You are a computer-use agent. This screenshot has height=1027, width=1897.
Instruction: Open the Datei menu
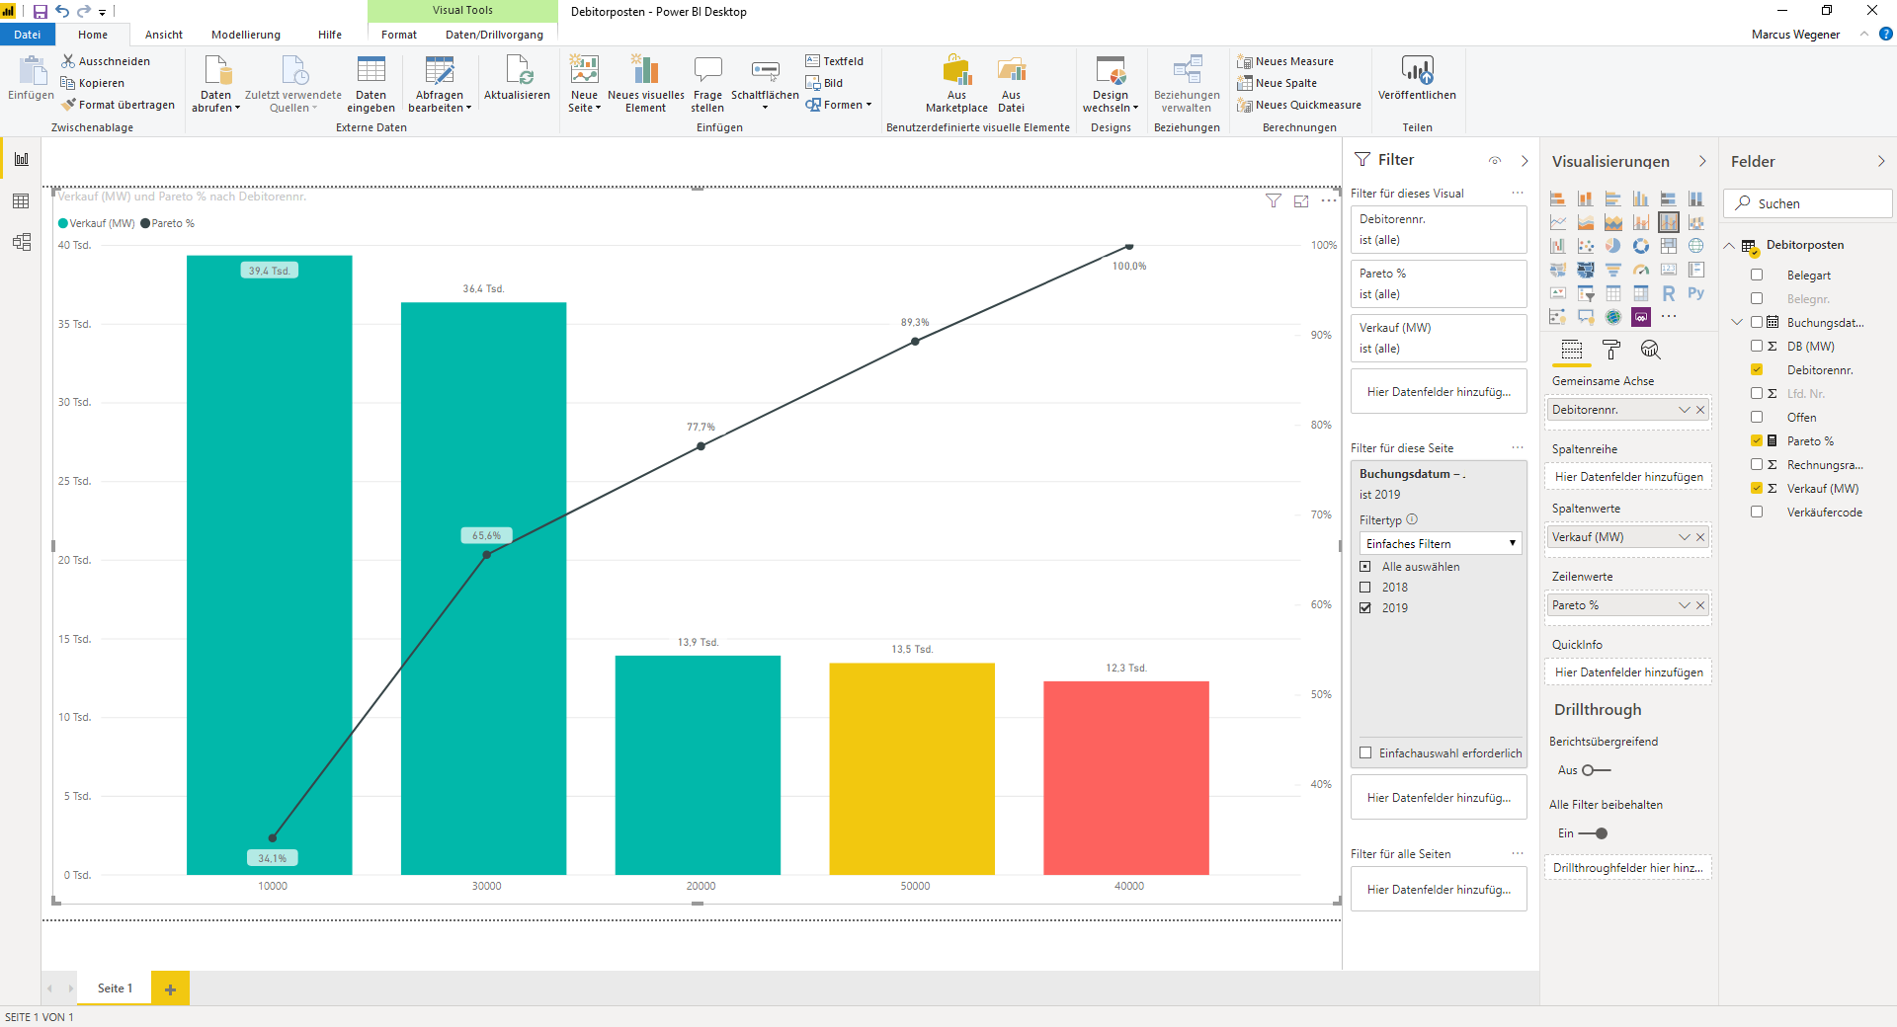point(27,35)
